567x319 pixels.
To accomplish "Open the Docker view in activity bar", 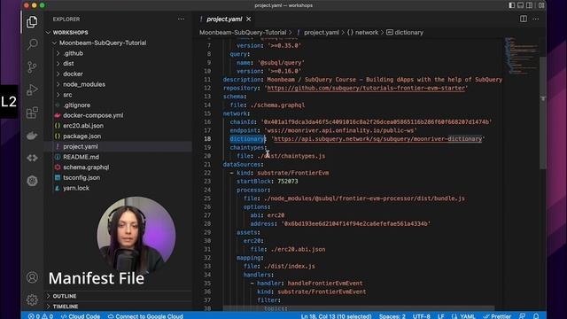I will coord(32,136).
